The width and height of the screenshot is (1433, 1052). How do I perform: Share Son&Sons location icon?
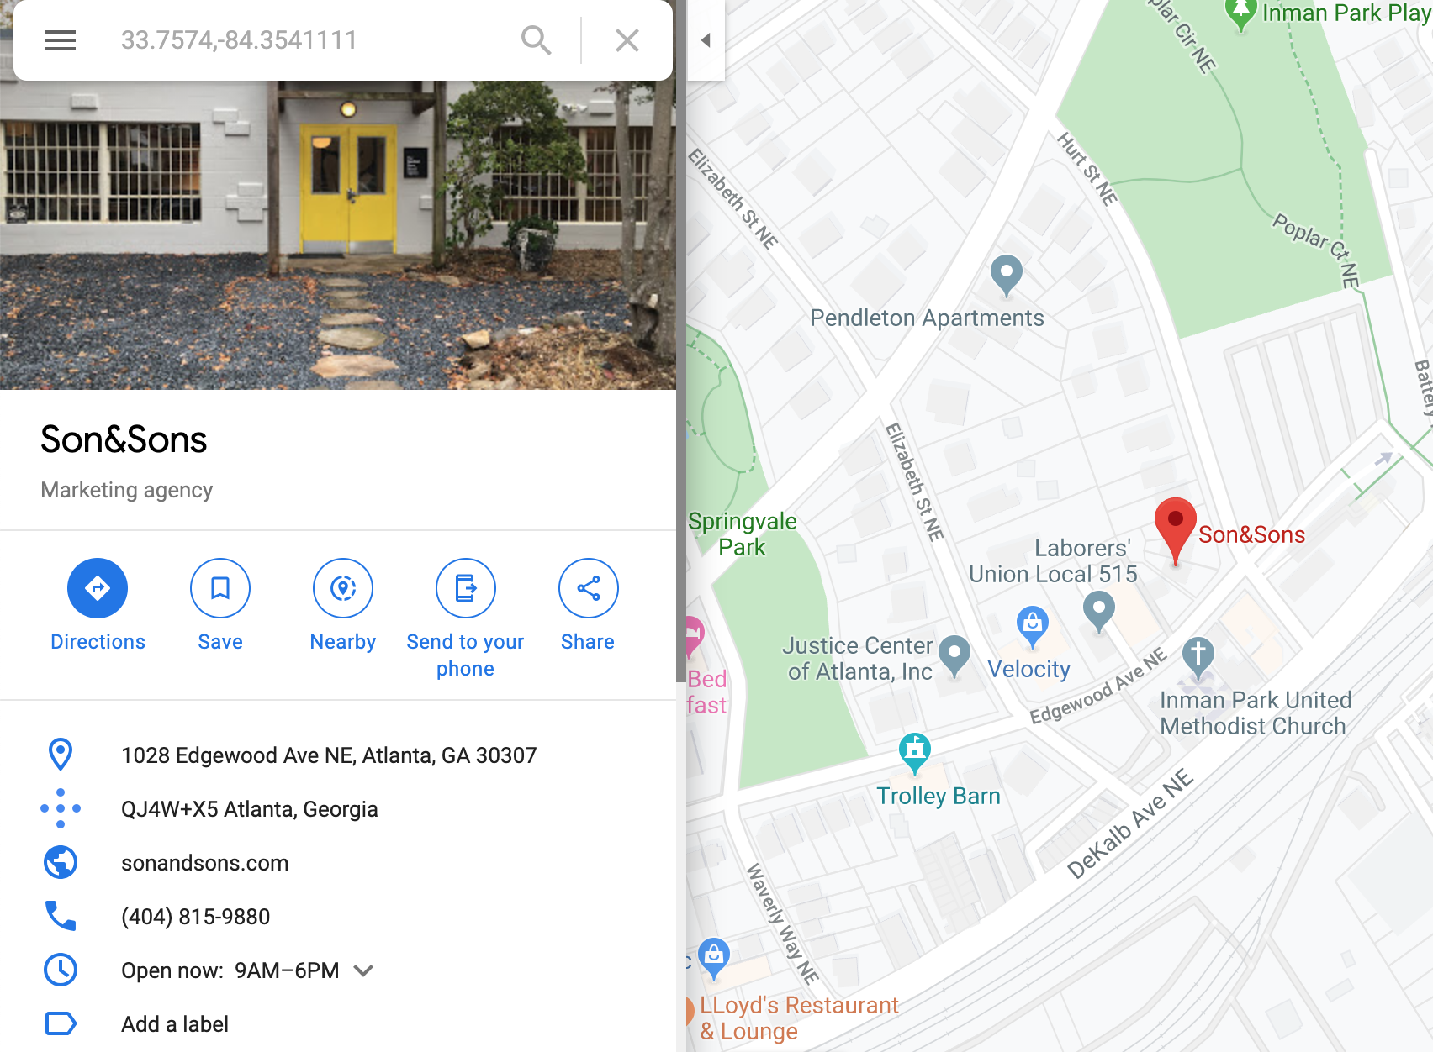[589, 588]
